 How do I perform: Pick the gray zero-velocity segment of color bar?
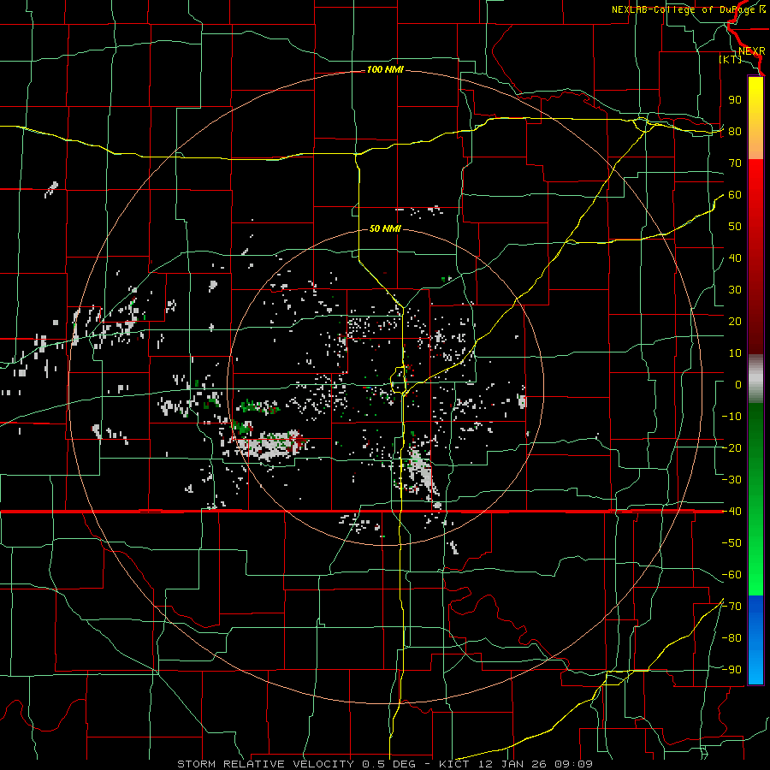click(x=755, y=379)
